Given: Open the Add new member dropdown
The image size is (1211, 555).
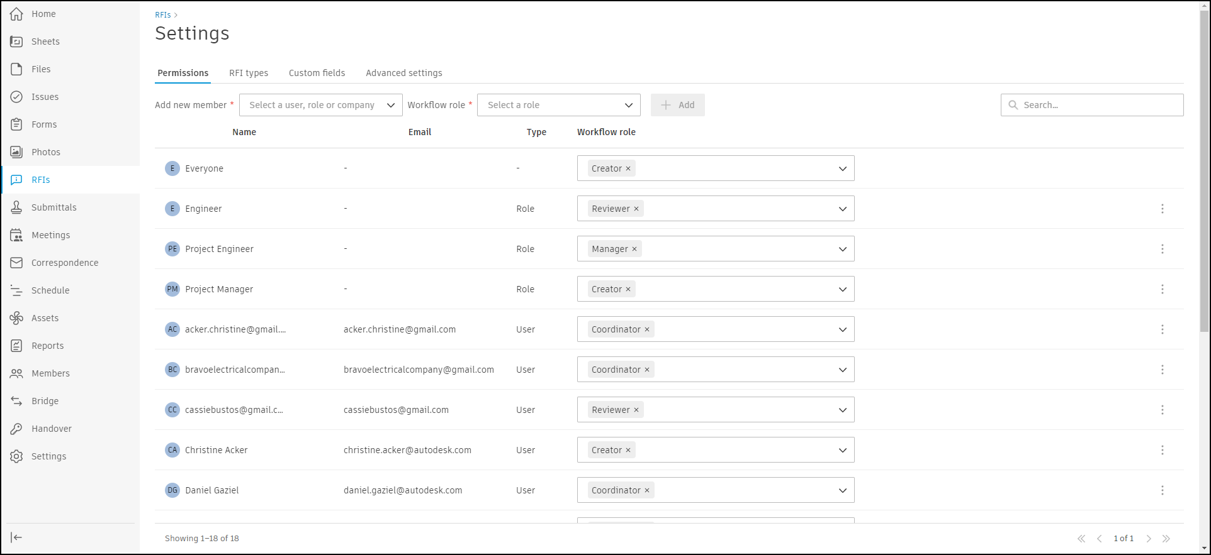Looking at the screenshot, I should click(x=321, y=105).
